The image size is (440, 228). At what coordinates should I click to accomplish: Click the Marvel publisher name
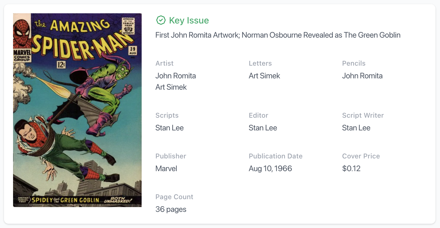(166, 169)
